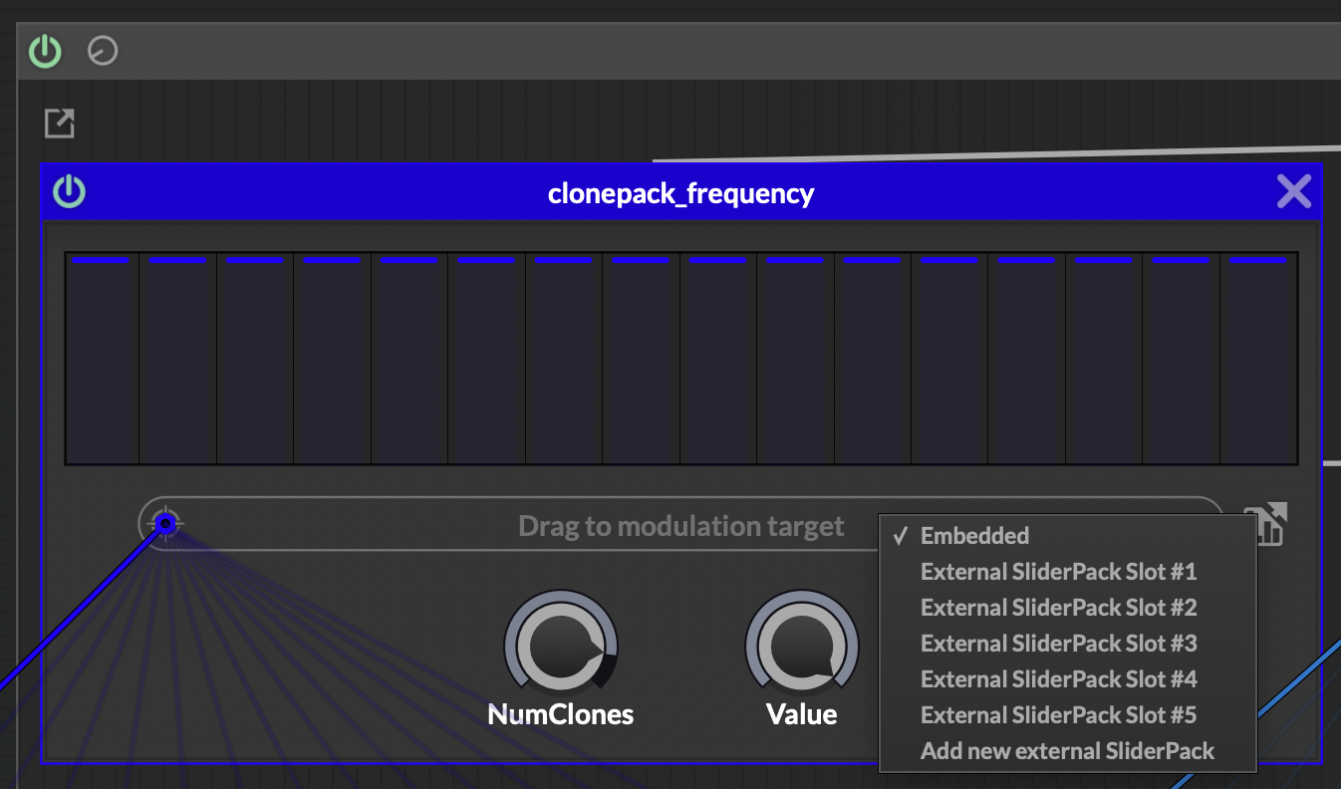
Task: Choose External SliderPack Slot #4
Action: coord(1068,679)
